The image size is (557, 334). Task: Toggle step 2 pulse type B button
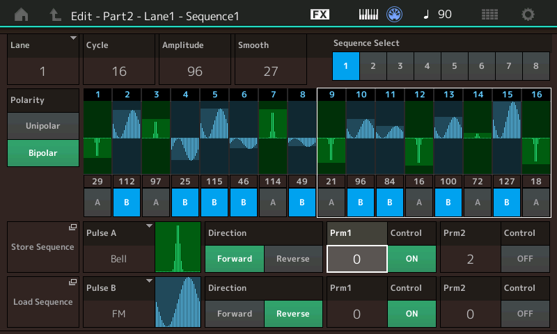click(127, 202)
